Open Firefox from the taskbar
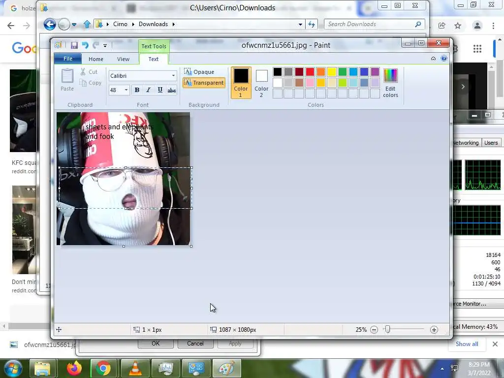The image size is (504, 378). pyautogui.click(x=74, y=368)
